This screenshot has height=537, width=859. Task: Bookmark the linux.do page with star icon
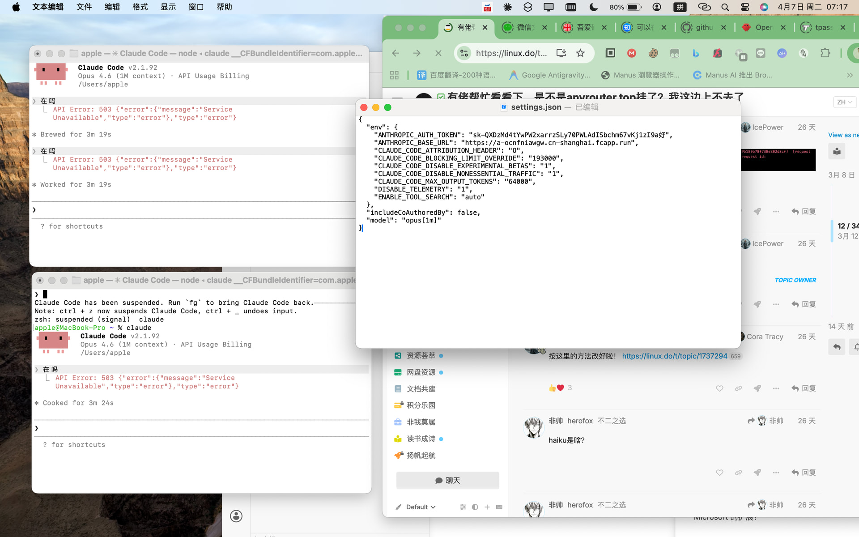coord(580,53)
